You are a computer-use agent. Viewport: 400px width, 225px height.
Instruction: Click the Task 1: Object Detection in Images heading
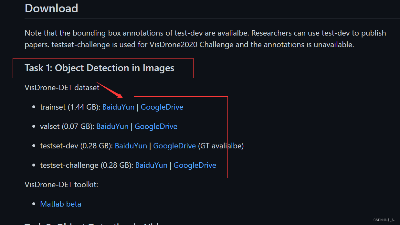coord(100,68)
